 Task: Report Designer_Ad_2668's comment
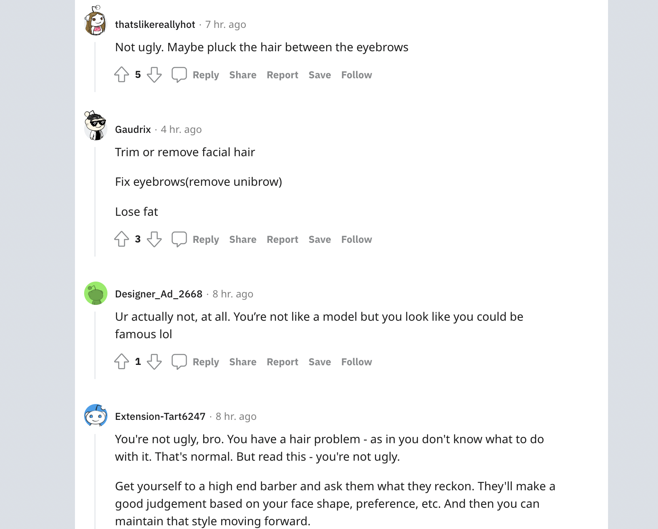[x=282, y=362]
